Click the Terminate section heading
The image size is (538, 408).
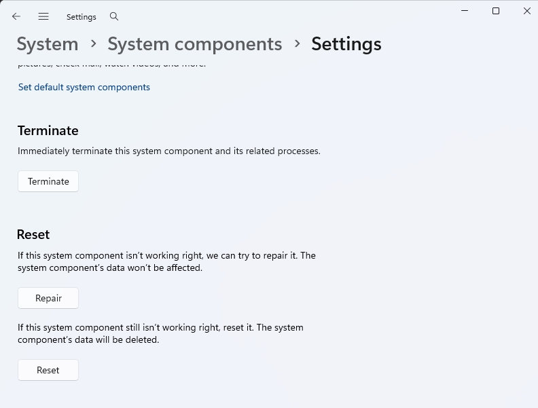[48, 130]
